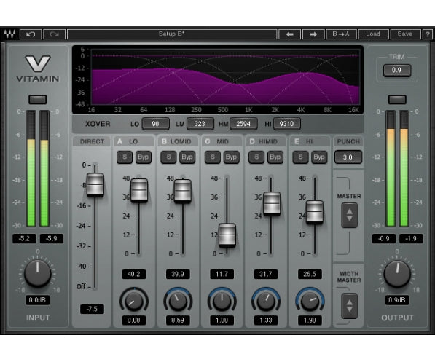Open the Setup B preset name field
Screen dimensions: 435x362
coord(172,34)
